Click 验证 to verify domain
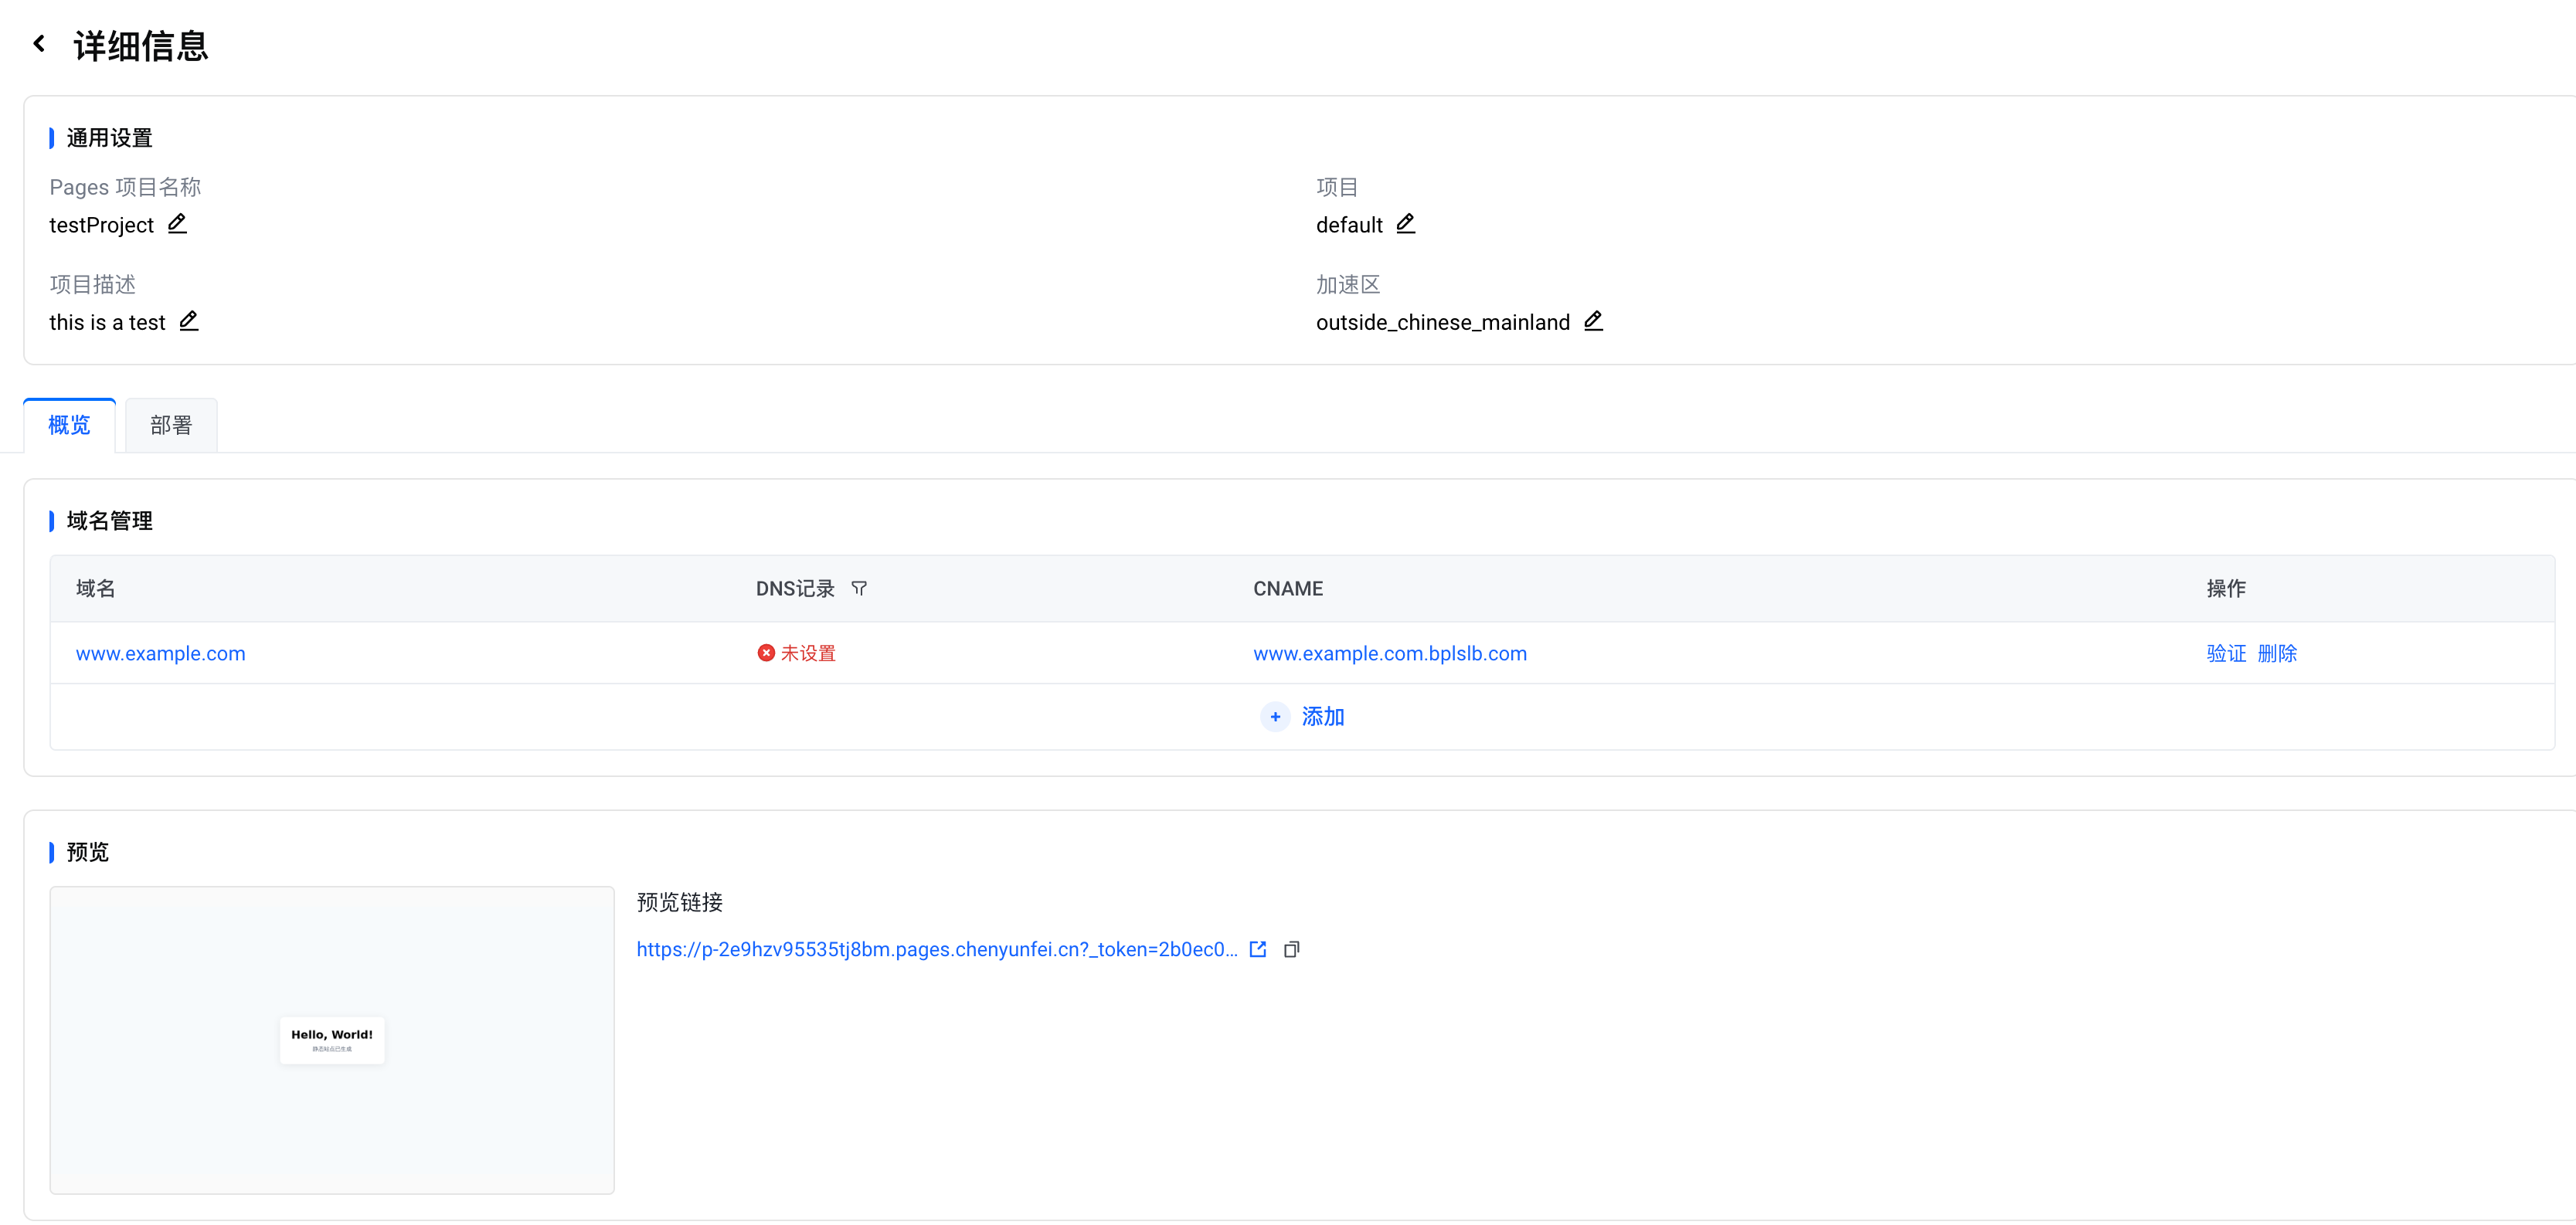The width and height of the screenshot is (2576, 1225). pyautogui.click(x=2225, y=654)
